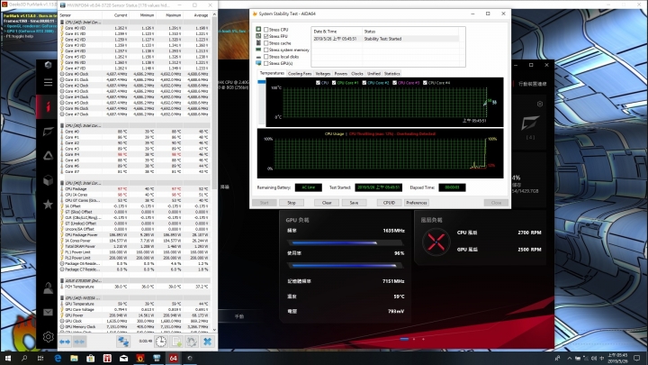Select 'CPU Package Power' row in HWiNFO

(x=135, y=234)
